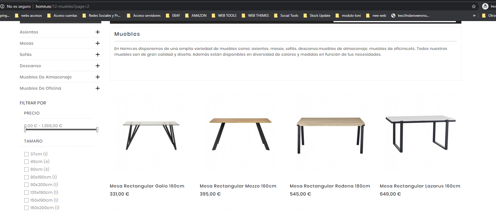The width and height of the screenshot is (496, 212).
Task: Click the right handle of price slider
Action: click(x=97, y=130)
